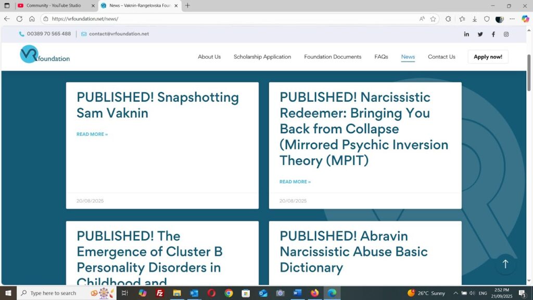Open the browser Downloads icon
The image size is (533, 300).
click(x=474, y=19)
